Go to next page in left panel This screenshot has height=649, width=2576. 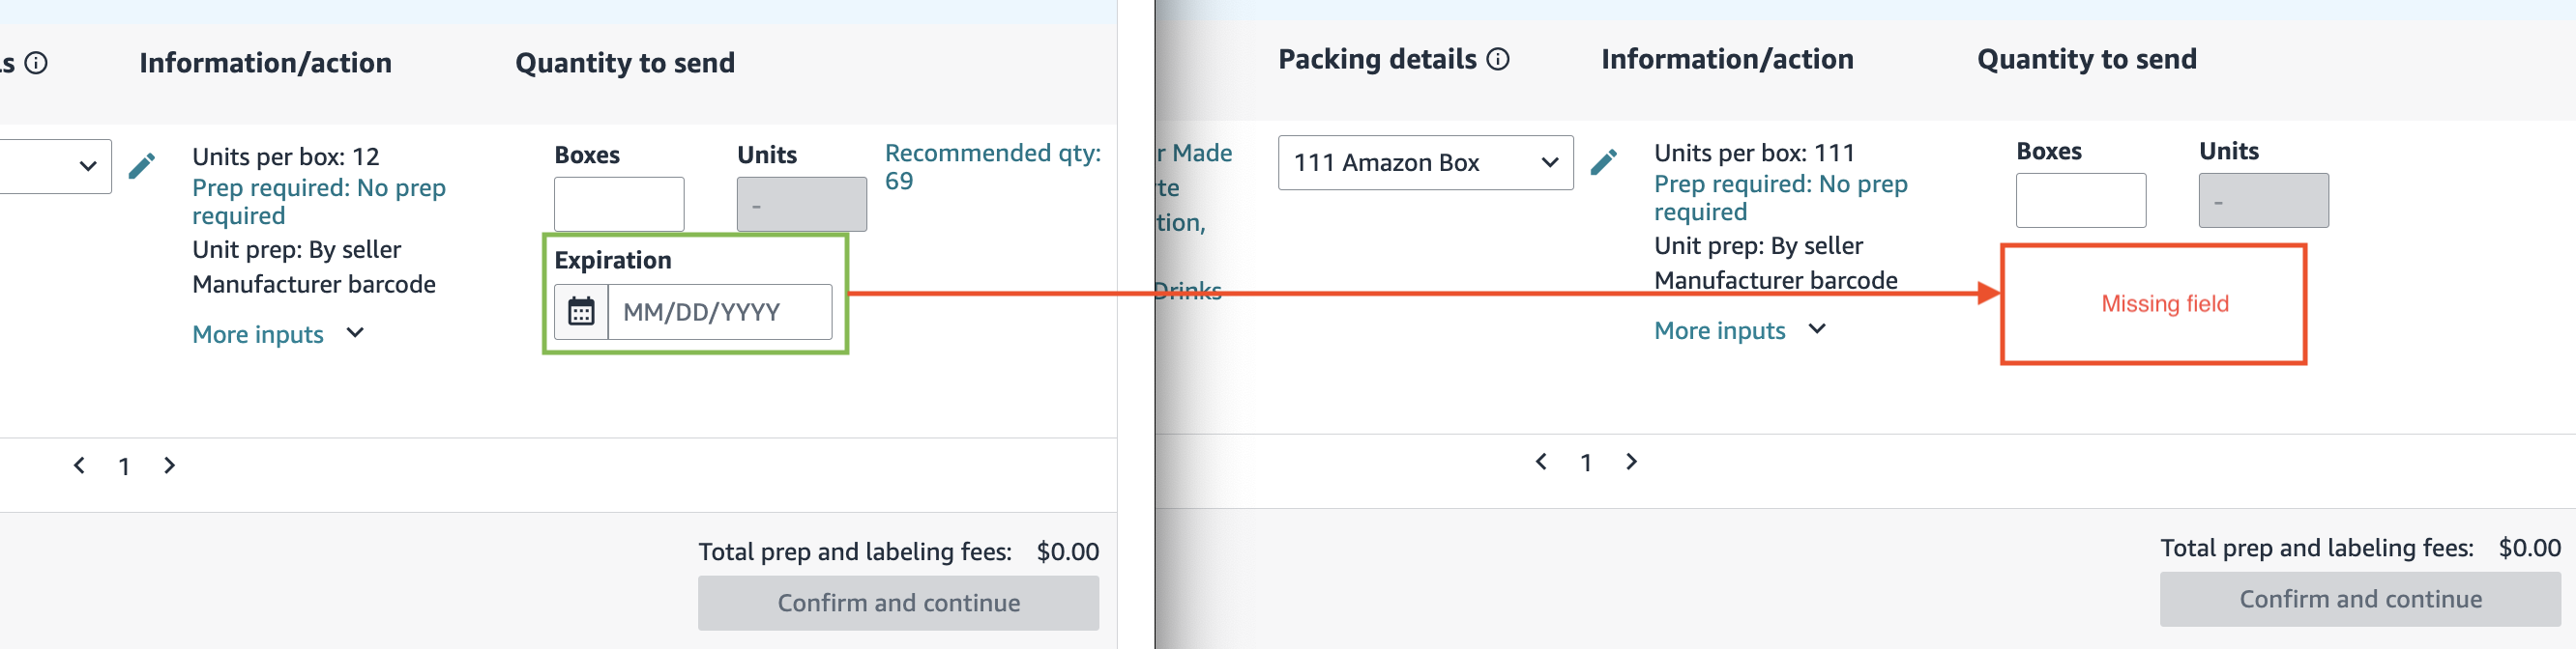click(x=169, y=466)
